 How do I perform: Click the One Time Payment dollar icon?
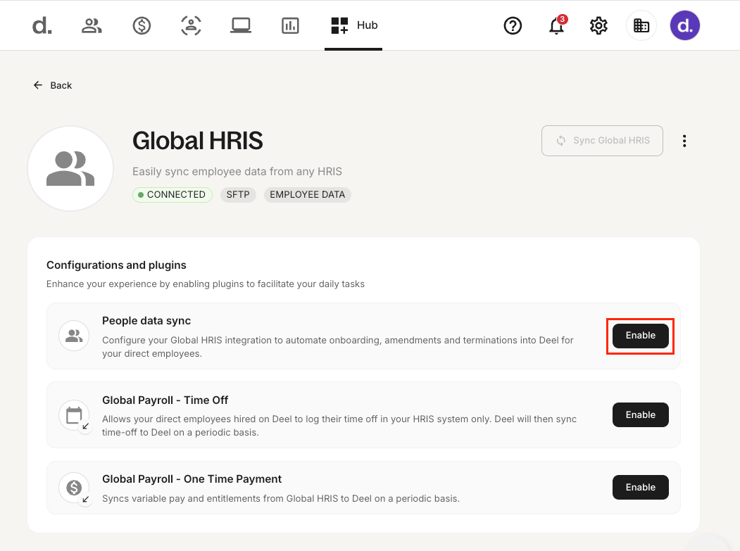click(74, 488)
